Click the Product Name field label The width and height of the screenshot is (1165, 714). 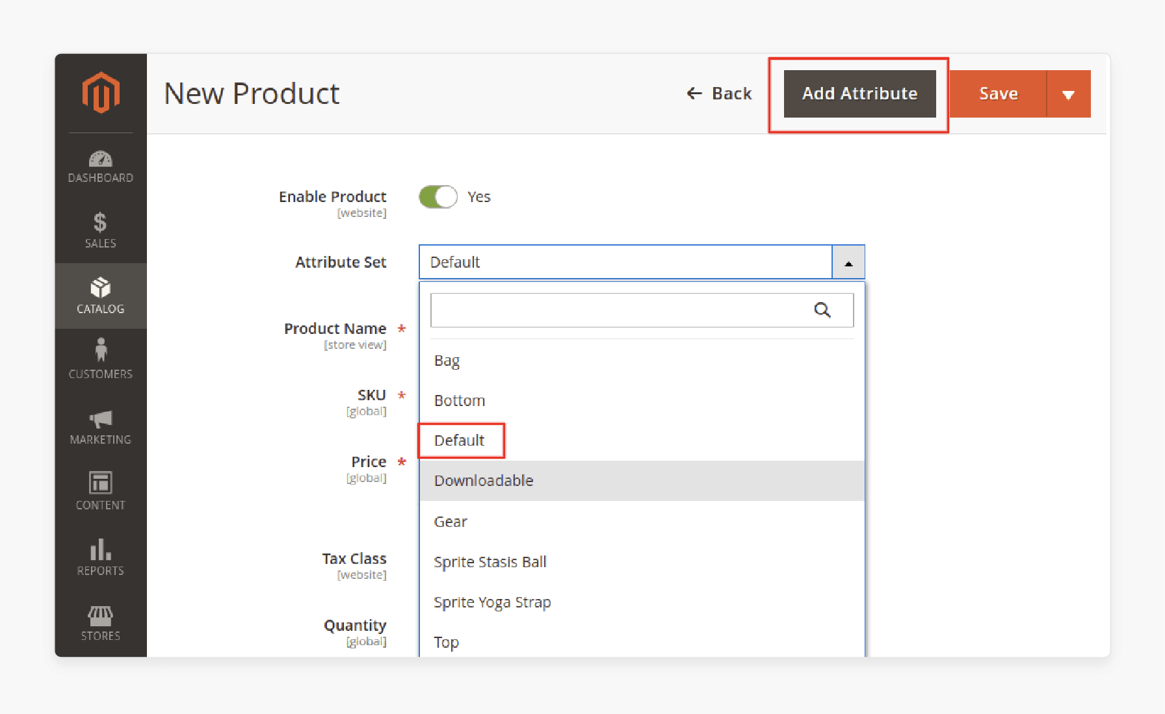pos(335,329)
